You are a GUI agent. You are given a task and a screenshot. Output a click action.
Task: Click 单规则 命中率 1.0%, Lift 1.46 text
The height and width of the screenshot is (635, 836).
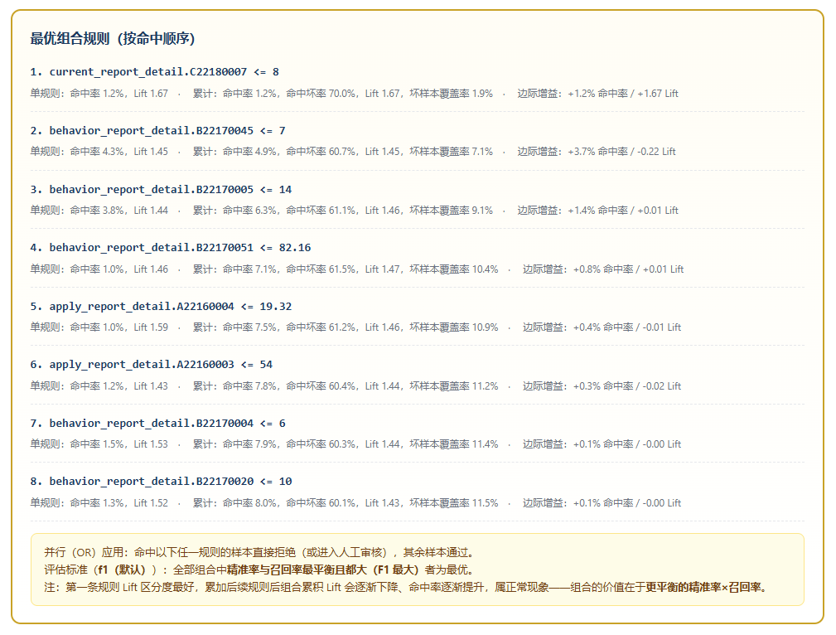(99, 269)
